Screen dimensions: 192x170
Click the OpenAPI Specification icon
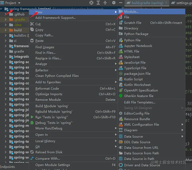pyautogui.click(x=121, y=90)
